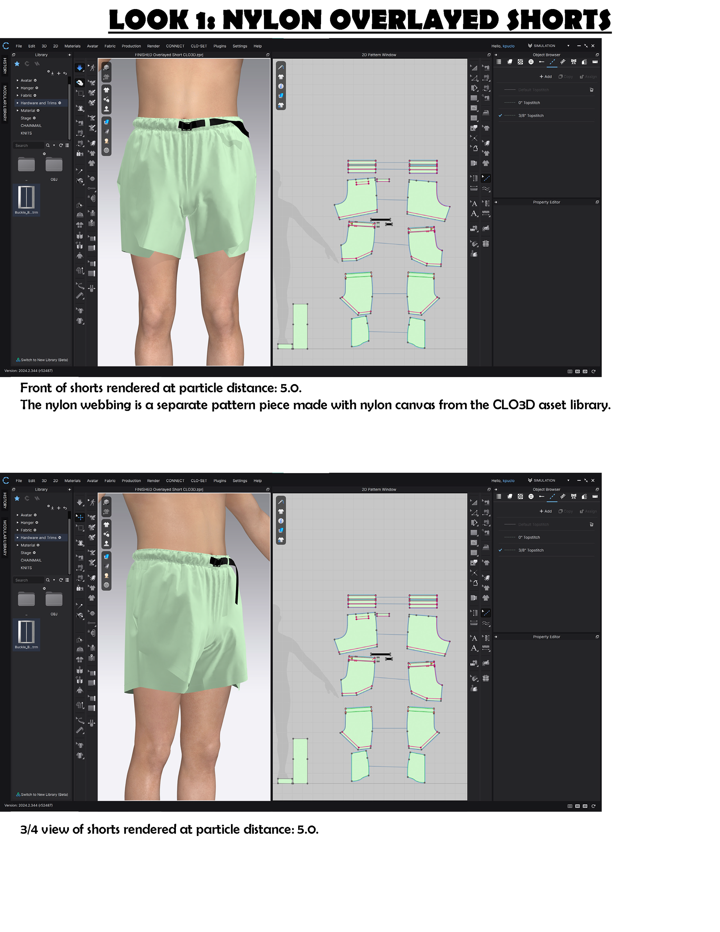
Task: Click the white T-shirt show garment icon in front-view 3D window
Action: pos(106,90)
